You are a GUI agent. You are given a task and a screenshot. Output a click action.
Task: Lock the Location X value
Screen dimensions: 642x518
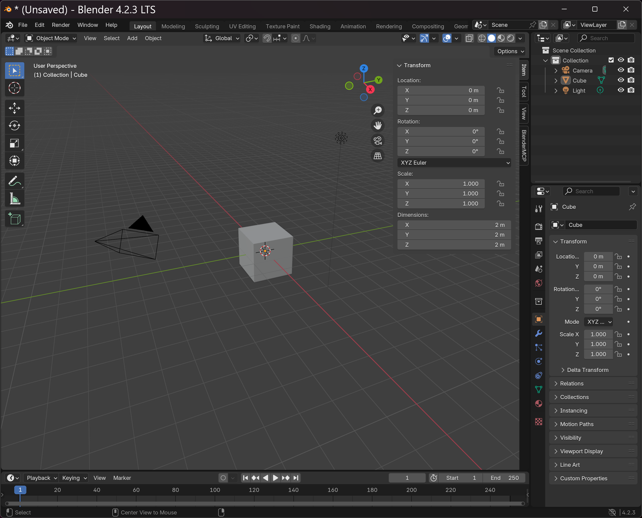tap(500, 90)
